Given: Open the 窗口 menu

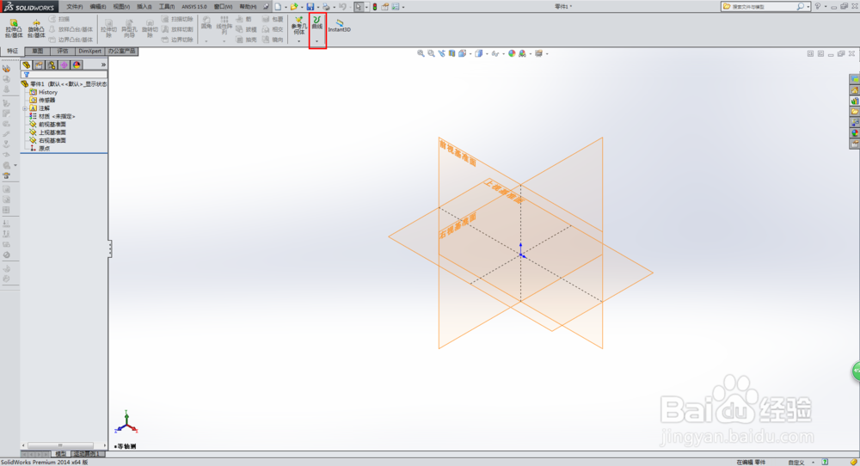Looking at the screenshot, I should click(223, 7).
